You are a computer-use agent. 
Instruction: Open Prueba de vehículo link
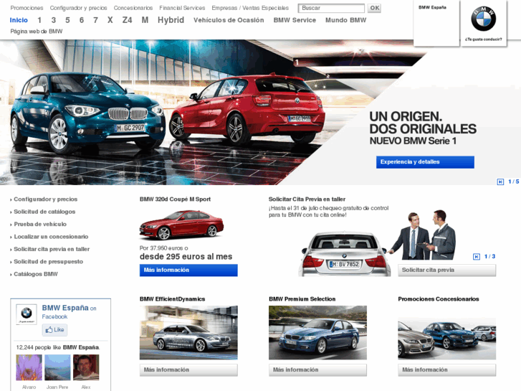[40, 225]
